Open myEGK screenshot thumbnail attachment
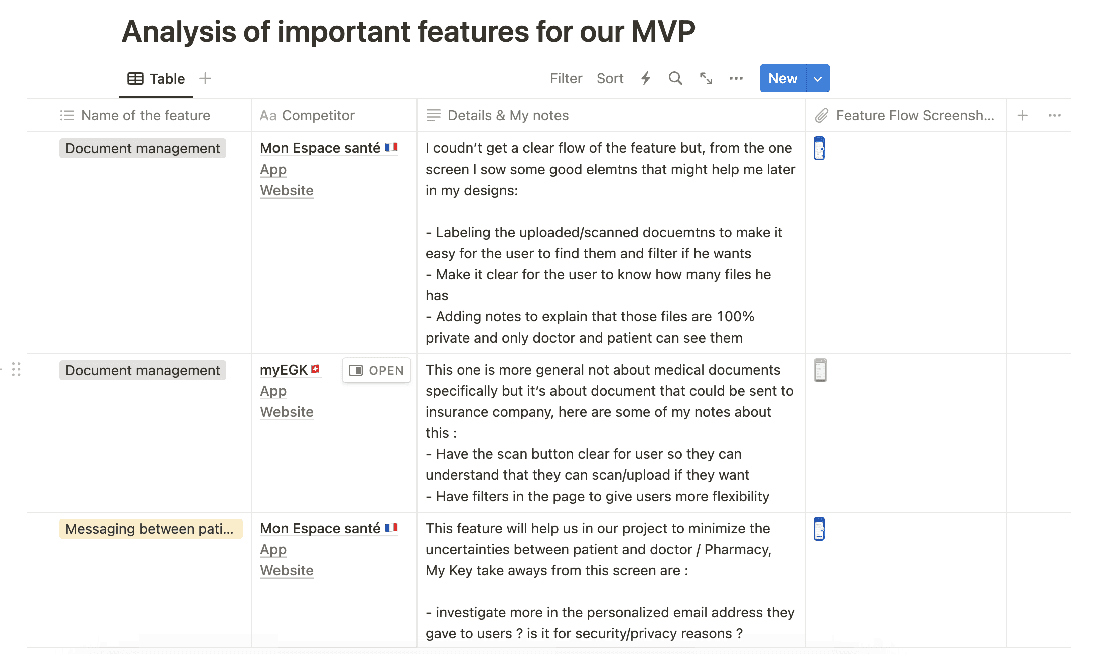 (x=820, y=370)
